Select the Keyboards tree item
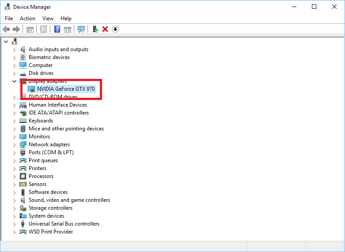This screenshot has width=345, height=252. pyautogui.click(x=41, y=121)
